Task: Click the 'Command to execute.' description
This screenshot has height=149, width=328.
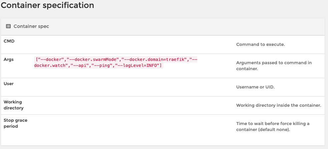Action: point(260,44)
